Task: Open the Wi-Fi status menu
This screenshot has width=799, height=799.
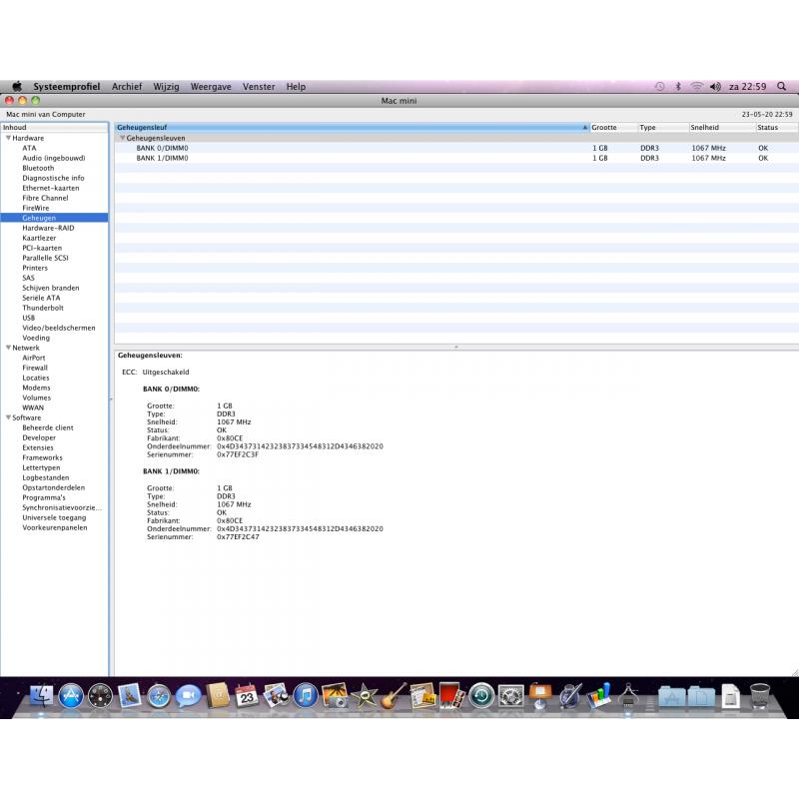Action: 696,87
